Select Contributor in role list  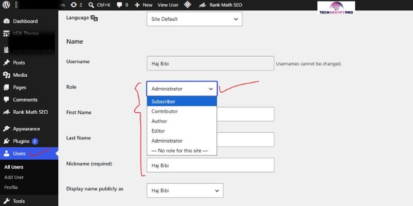(182, 111)
